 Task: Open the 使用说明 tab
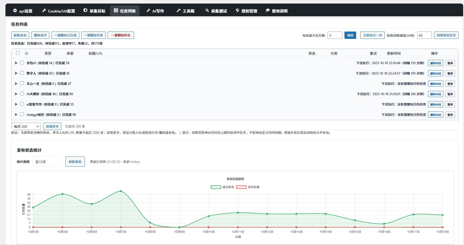pyautogui.click(x=277, y=11)
